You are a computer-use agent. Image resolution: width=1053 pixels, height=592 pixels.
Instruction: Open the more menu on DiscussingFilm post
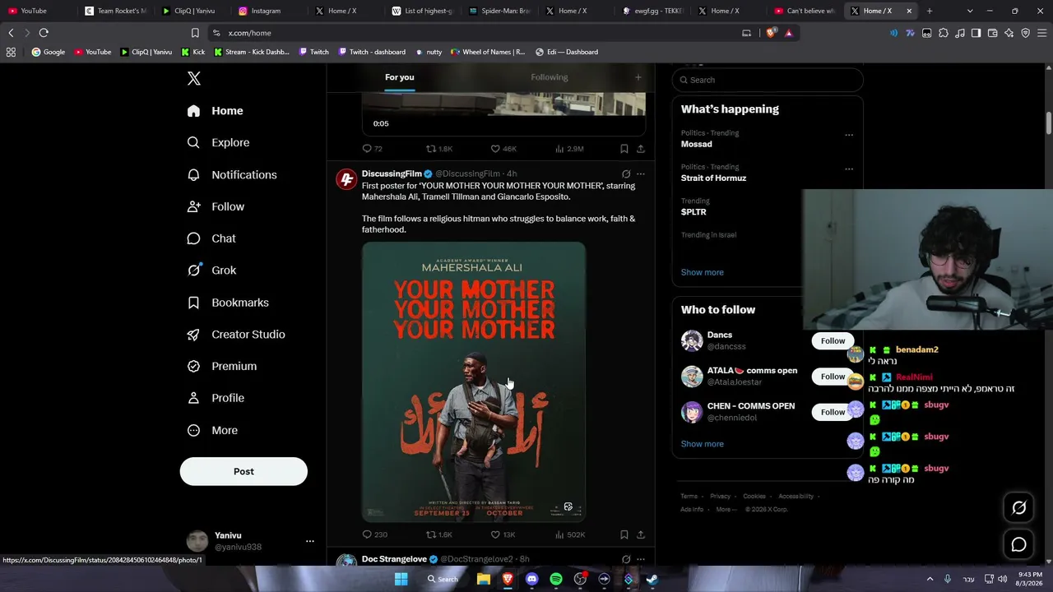coord(641,174)
